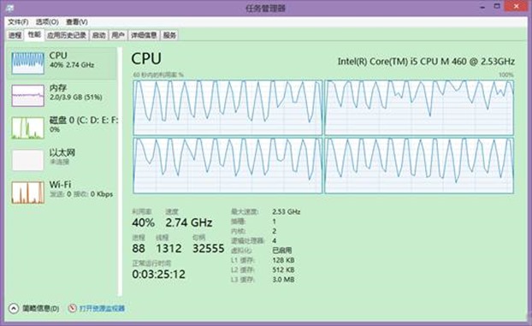Screen dimensions: 532x326
Task: Select the CPU usage thumbnail graph
Action: (x=28, y=63)
